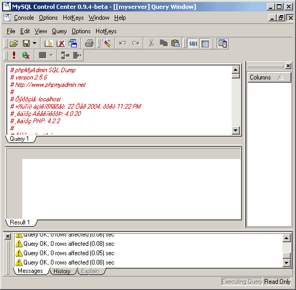Click the application icon in menu bar

tap(7, 18)
